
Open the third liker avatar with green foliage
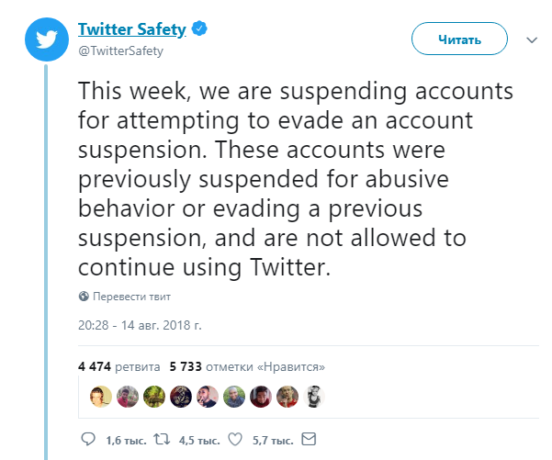coord(153,396)
